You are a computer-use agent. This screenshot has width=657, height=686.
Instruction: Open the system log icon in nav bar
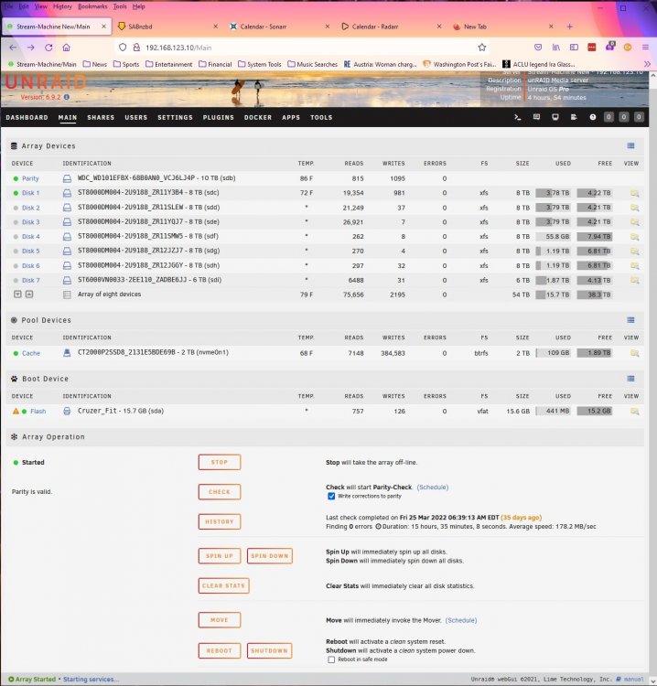(574, 117)
